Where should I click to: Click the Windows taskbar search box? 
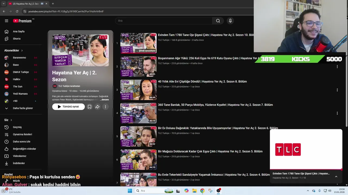tap(155, 191)
